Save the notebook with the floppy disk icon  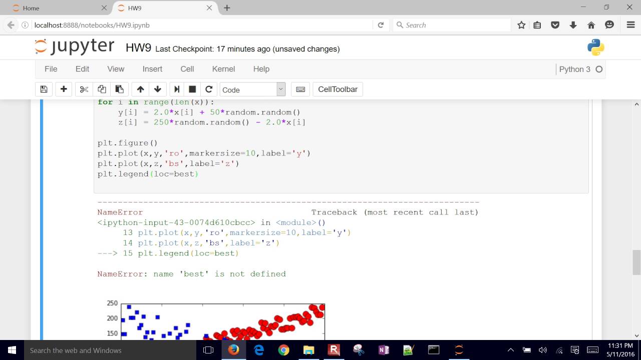tap(44, 89)
